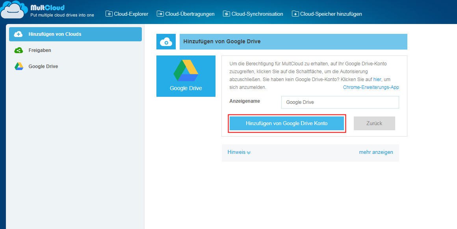Click the Zurück button
Image resolution: width=457 pixels, height=229 pixels.
point(374,124)
